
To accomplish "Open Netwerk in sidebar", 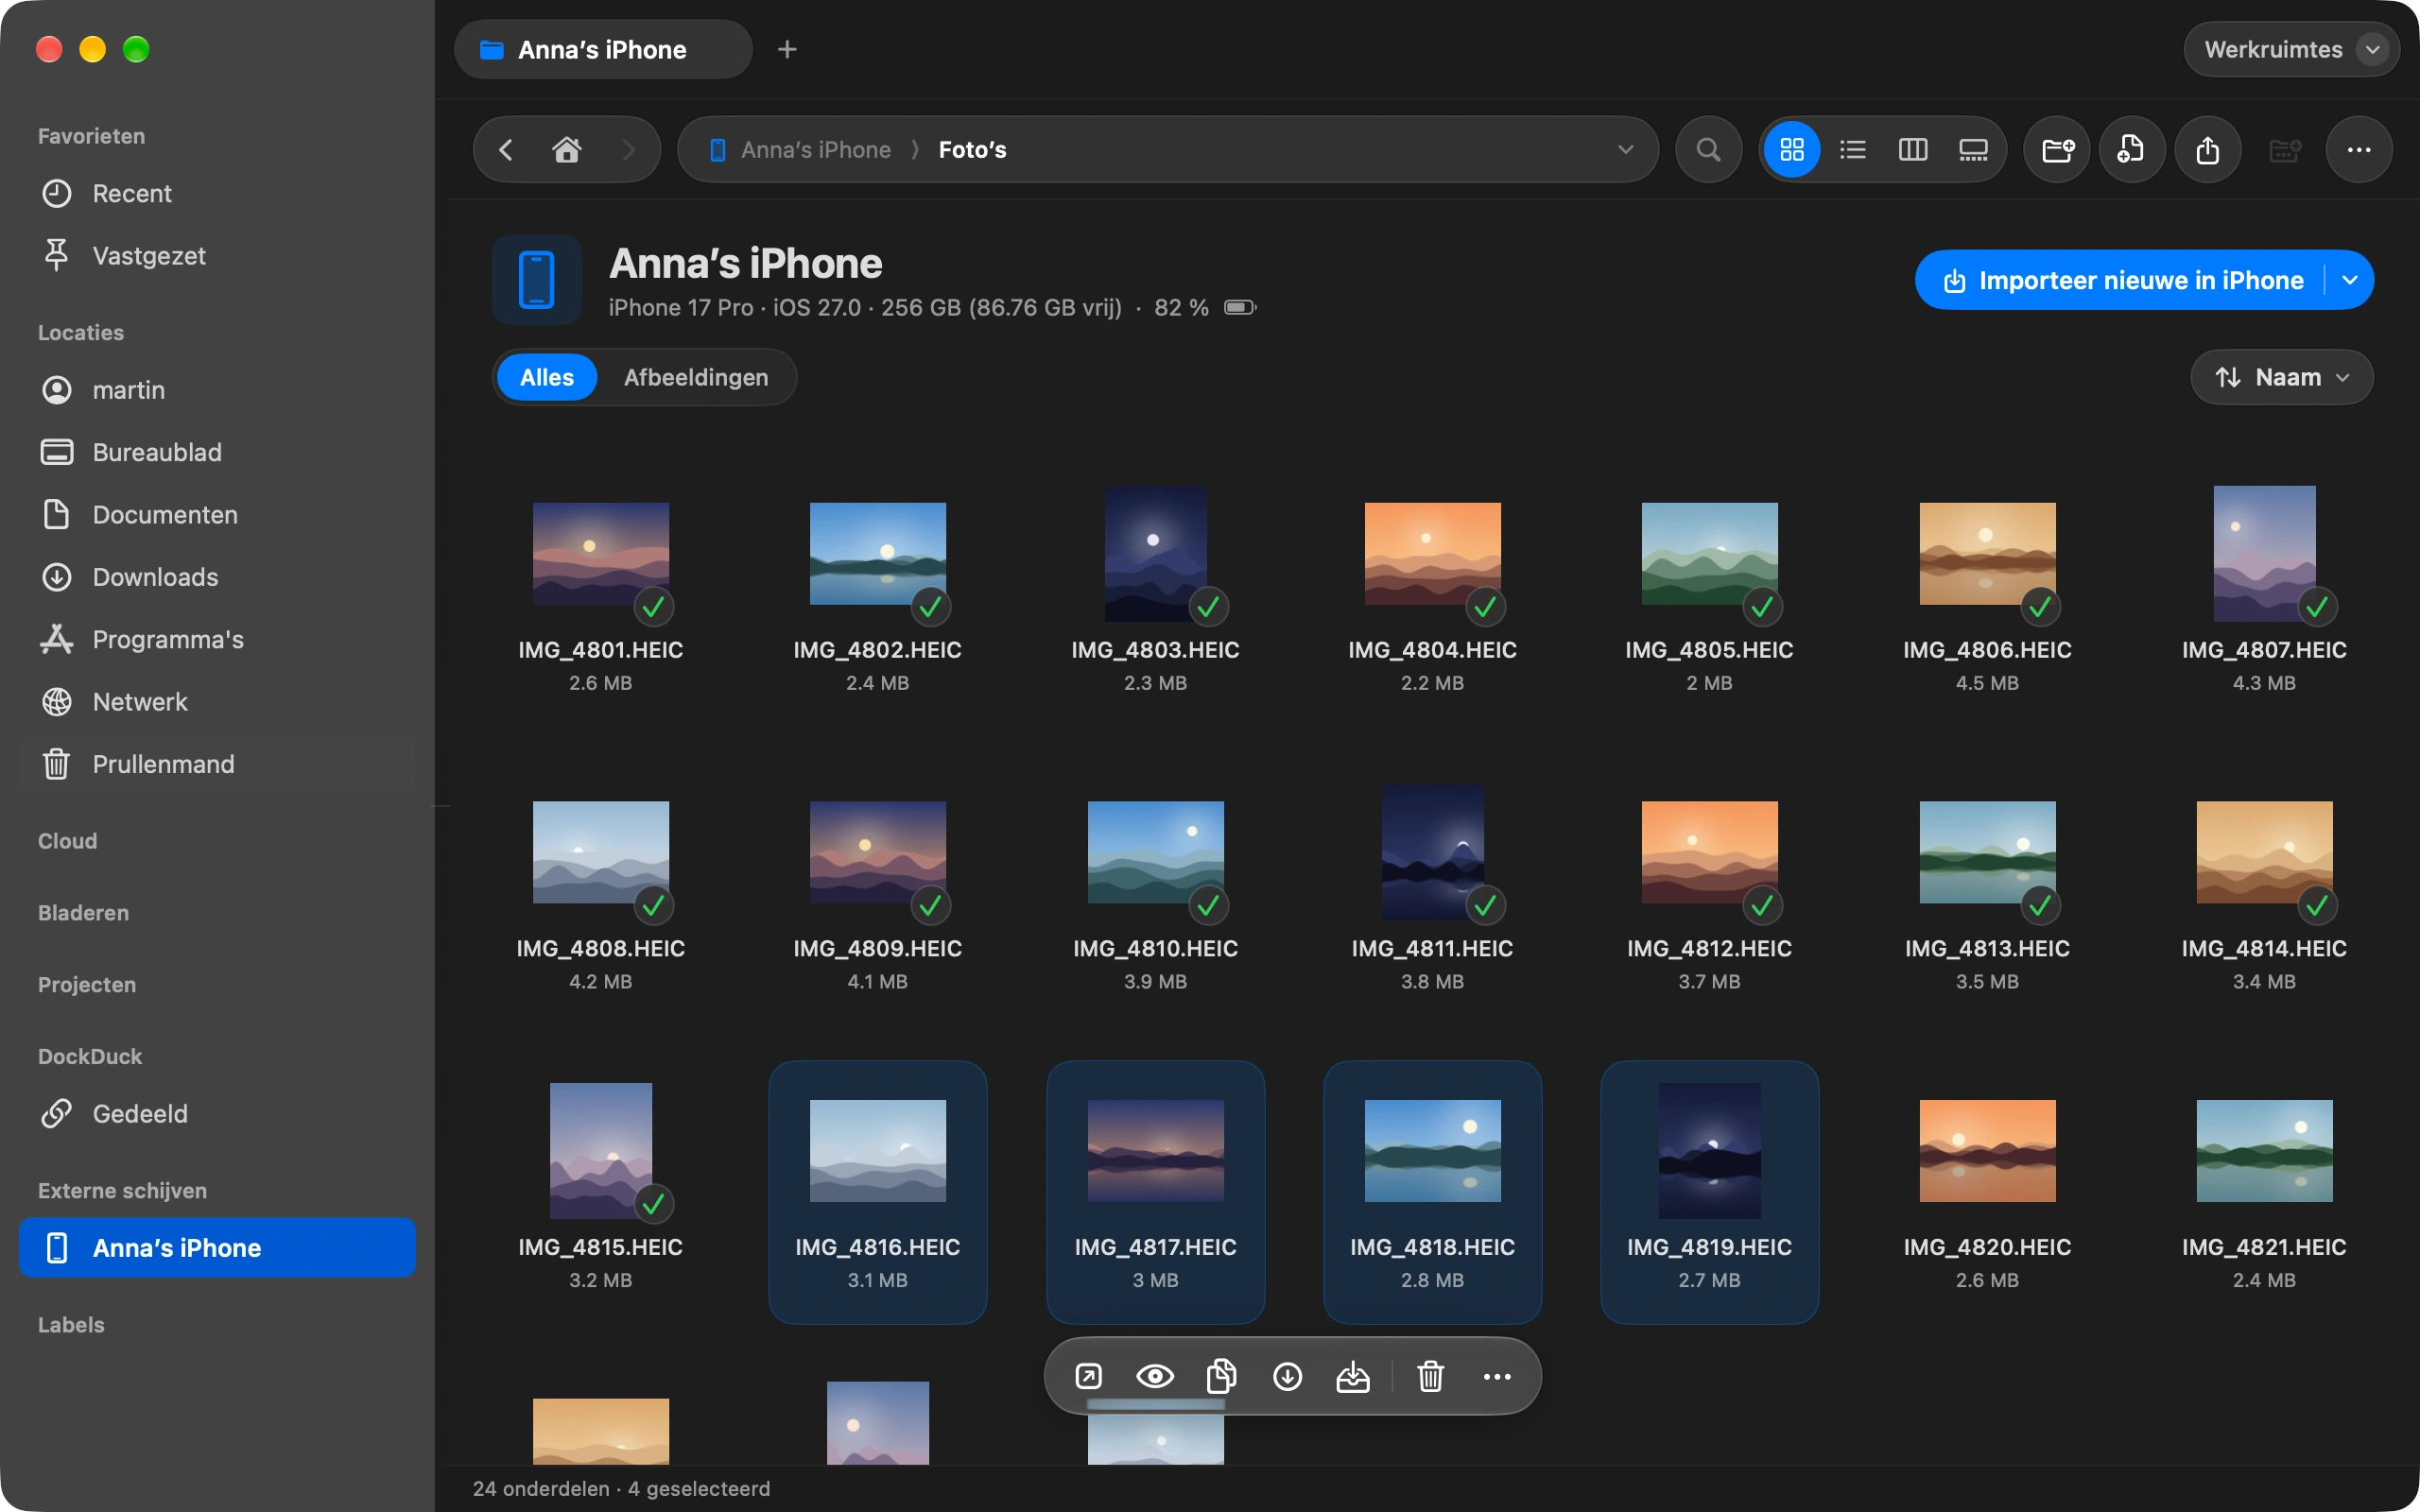I will pos(217,702).
